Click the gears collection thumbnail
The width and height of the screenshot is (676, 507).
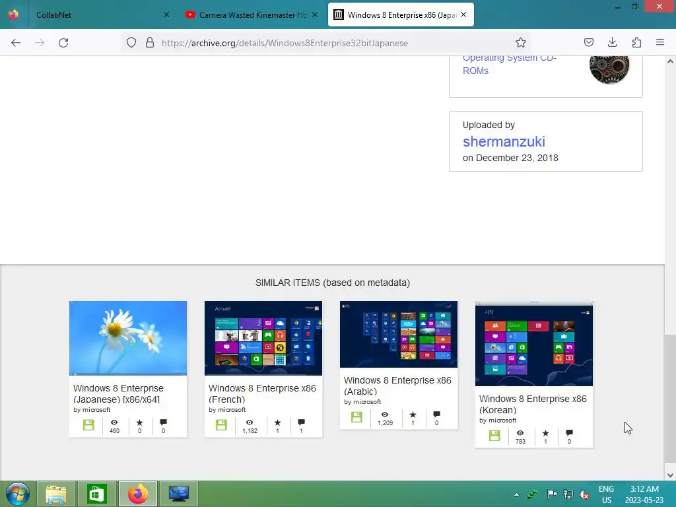(609, 69)
